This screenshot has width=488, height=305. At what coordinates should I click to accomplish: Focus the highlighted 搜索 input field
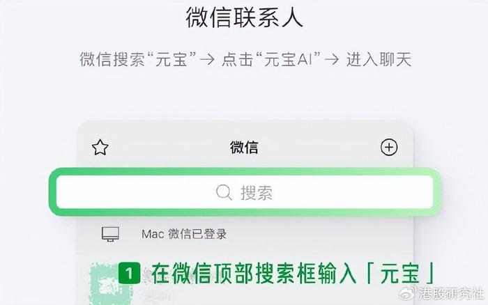[245, 192]
